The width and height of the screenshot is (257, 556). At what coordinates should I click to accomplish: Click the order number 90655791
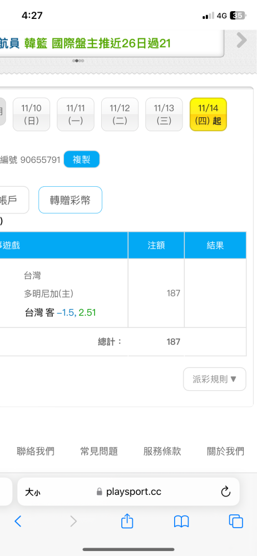[40, 160]
